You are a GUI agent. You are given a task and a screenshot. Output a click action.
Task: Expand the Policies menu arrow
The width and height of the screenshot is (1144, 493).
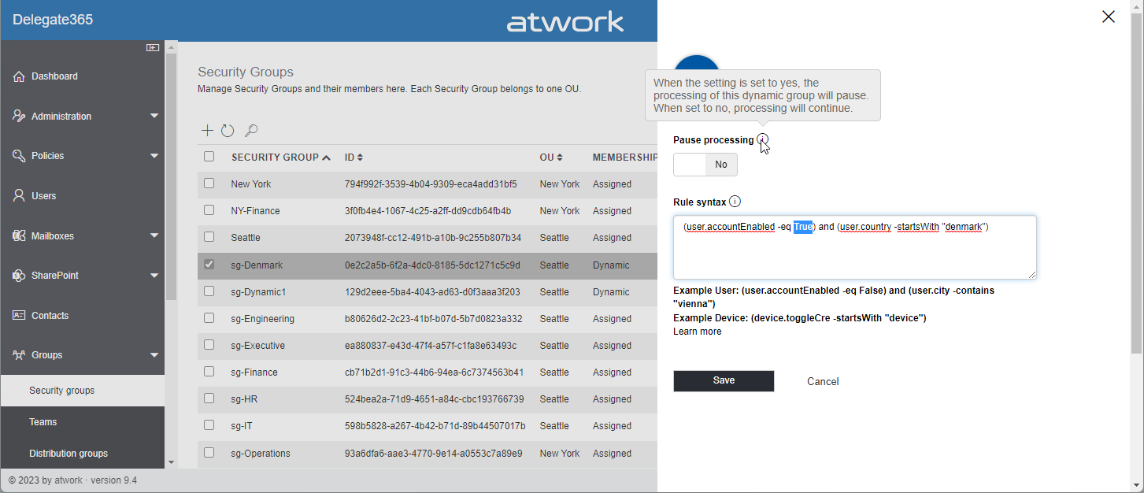point(154,156)
